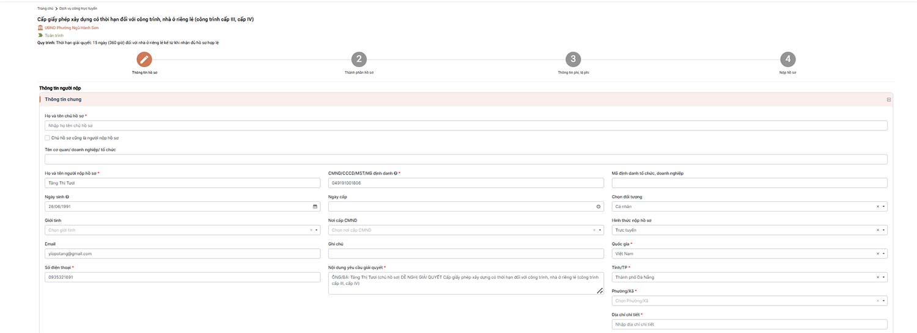
Task: Collapse the Thông tin chung section
Action: [888, 99]
